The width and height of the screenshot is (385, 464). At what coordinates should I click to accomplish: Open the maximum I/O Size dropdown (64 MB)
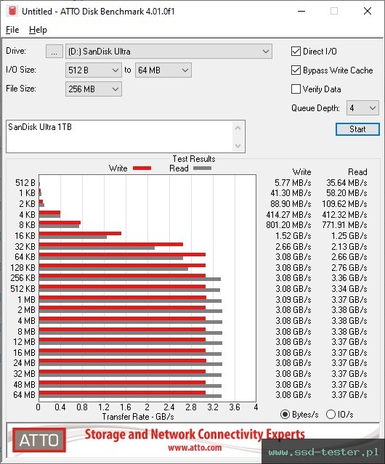click(x=163, y=70)
